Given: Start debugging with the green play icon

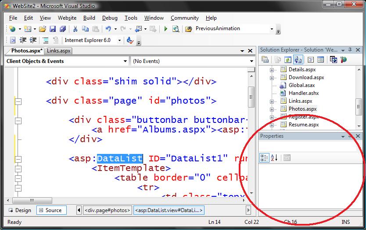Looking at the screenshot, I should tap(166, 29).
